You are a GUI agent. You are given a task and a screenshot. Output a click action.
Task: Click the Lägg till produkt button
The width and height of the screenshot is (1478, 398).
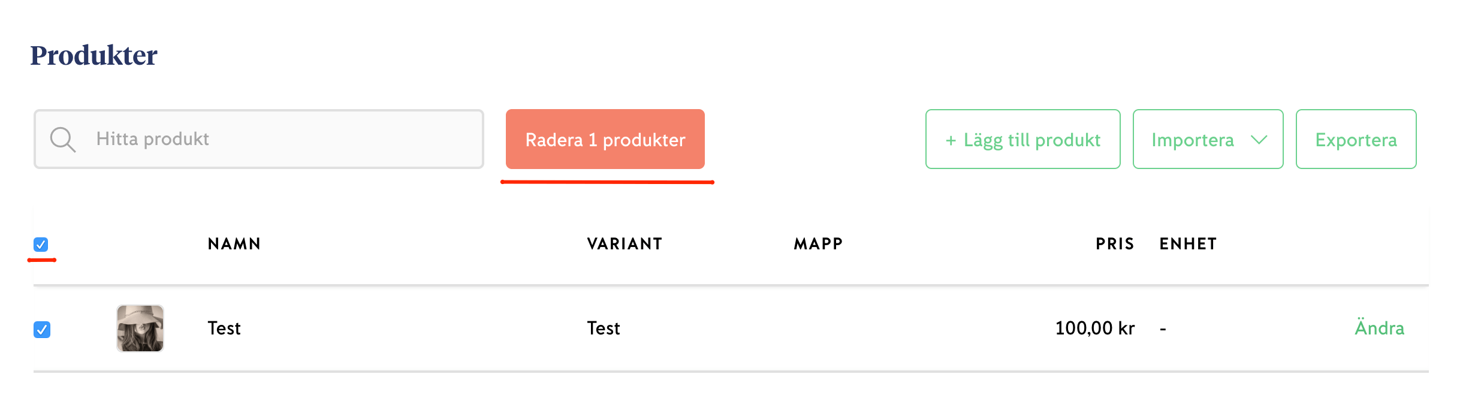coord(1022,140)
